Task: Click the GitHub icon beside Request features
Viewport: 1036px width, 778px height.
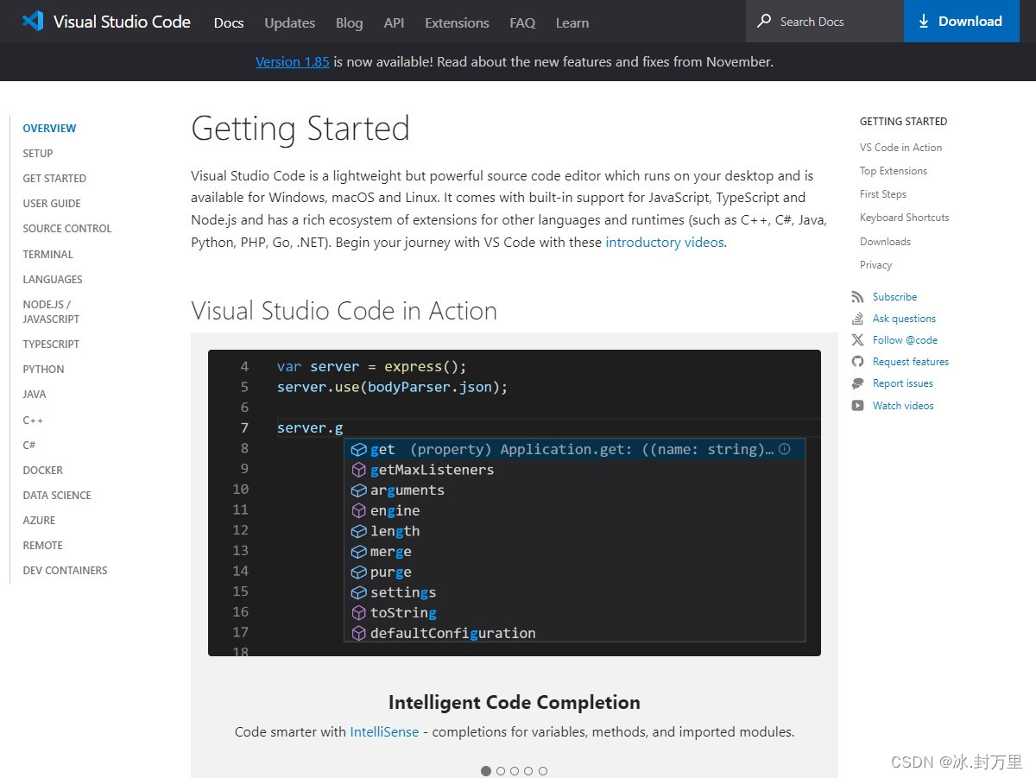Action: click(x=857, y=362)
